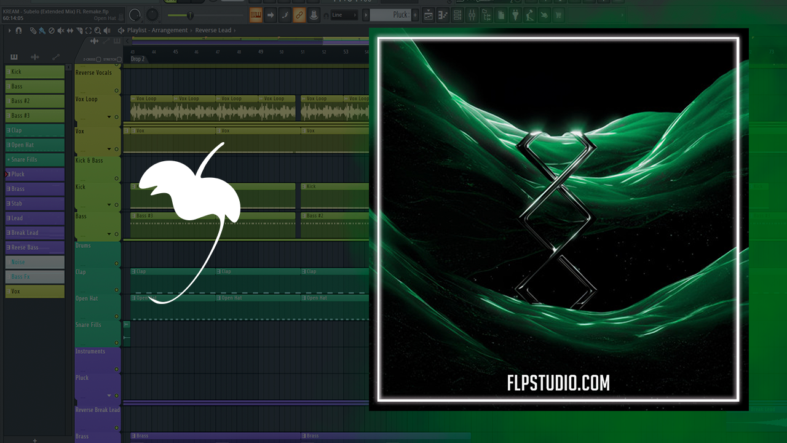Mute the Reverse Vocals track
The width and height of the screenshot is (787, 443).
[117, 90]
